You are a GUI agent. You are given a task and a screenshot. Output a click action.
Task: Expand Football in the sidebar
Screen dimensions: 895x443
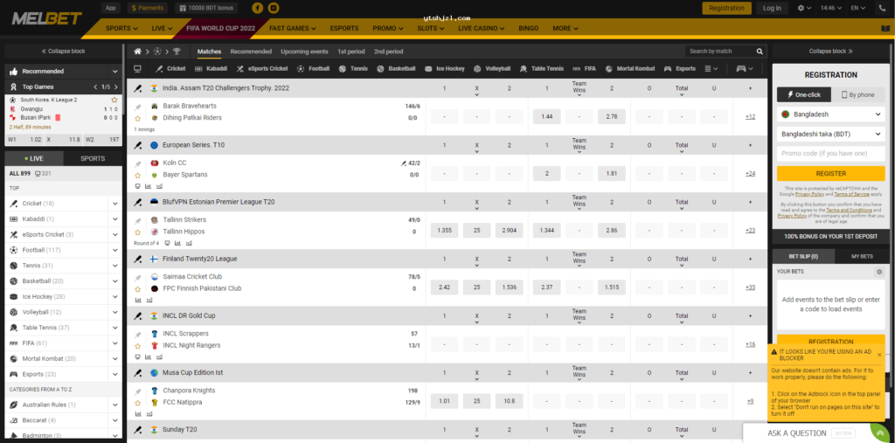[115, 250]
